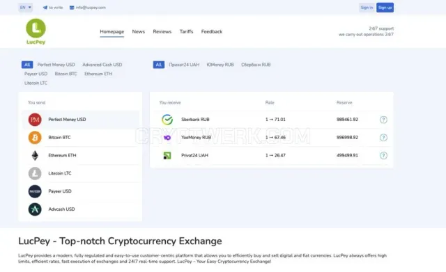
Task: Select Ethereum ETH in send list
Action: (81, 155)
